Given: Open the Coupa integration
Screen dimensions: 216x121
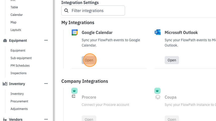Looking at the screenshot, I should coord(172,118).
